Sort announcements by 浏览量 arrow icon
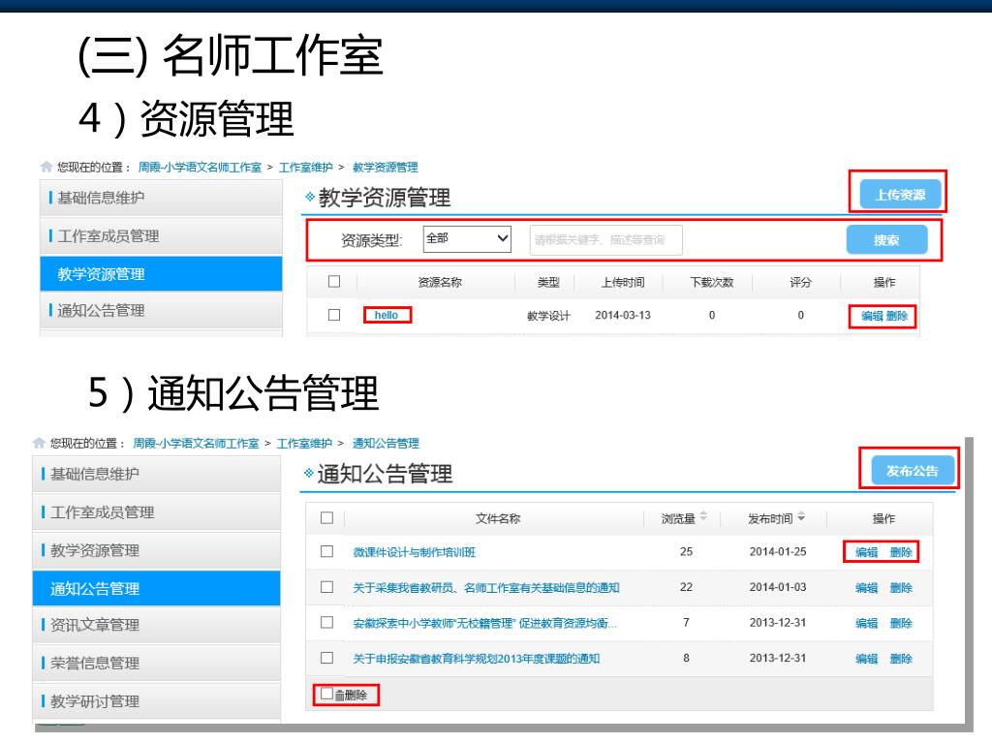Viewport: 992px width, 744px height. [703, 518]
